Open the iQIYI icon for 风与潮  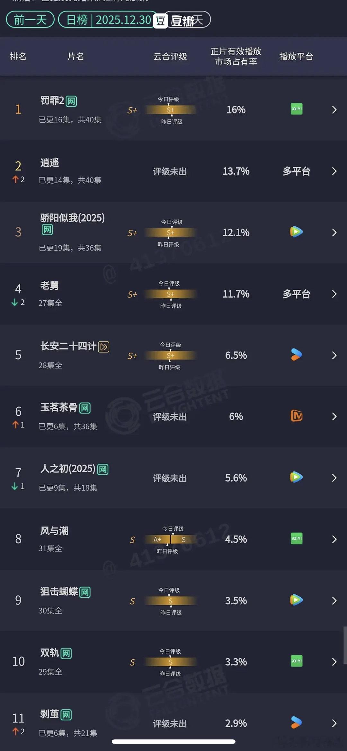pos(296,539)
